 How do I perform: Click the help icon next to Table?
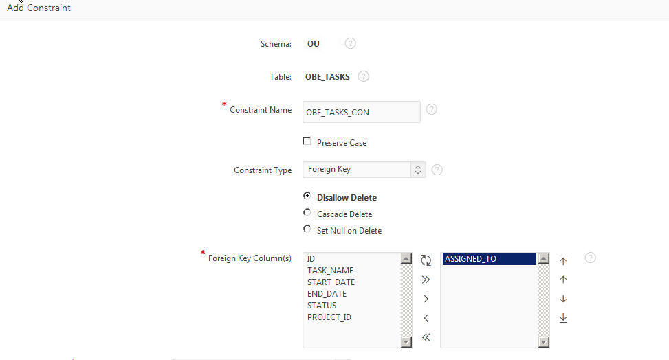pyautogui.click(x=364, y=76)
